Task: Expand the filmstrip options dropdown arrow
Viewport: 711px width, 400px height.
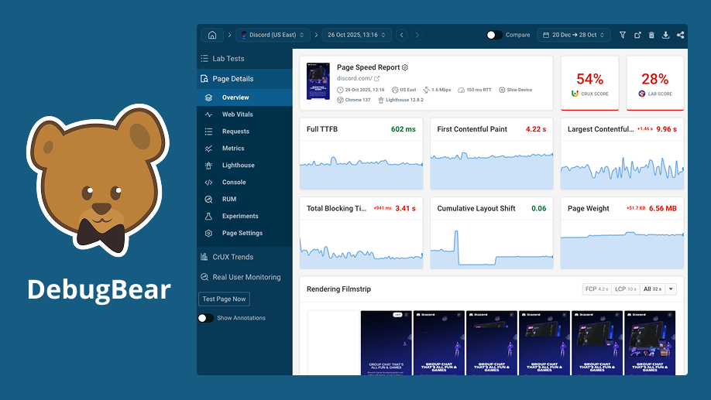Action: (x=671, y=289)
